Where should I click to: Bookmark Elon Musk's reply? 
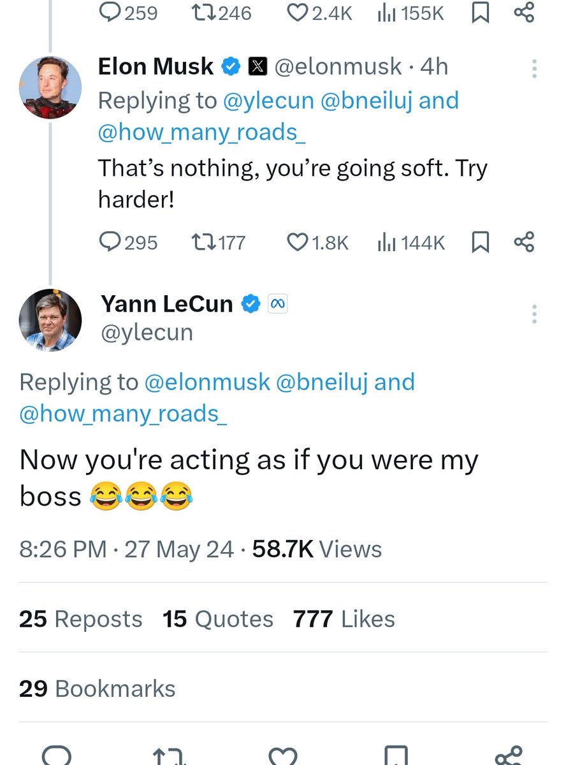tap(480, 242)
